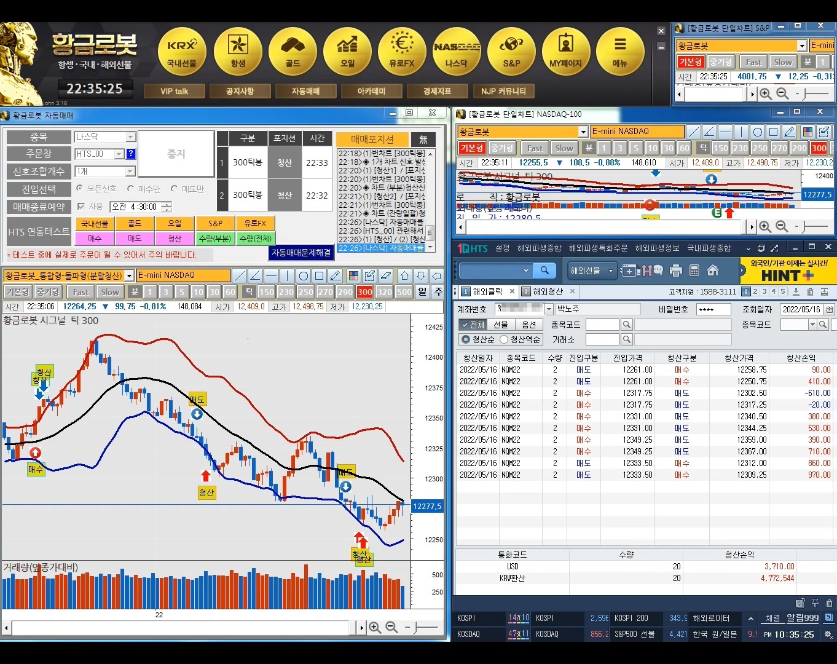
Task: Select the horizontal line tool in main chart
Action: [x=272, y=275]
